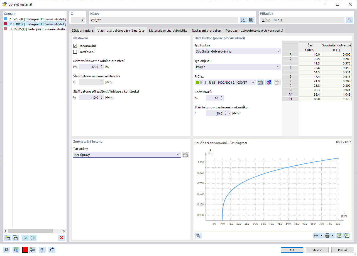Image resolution: width=357 pixels, height=256 pixels.
Task: Click the diagram search icon below the chart
Action: (198, 235)
